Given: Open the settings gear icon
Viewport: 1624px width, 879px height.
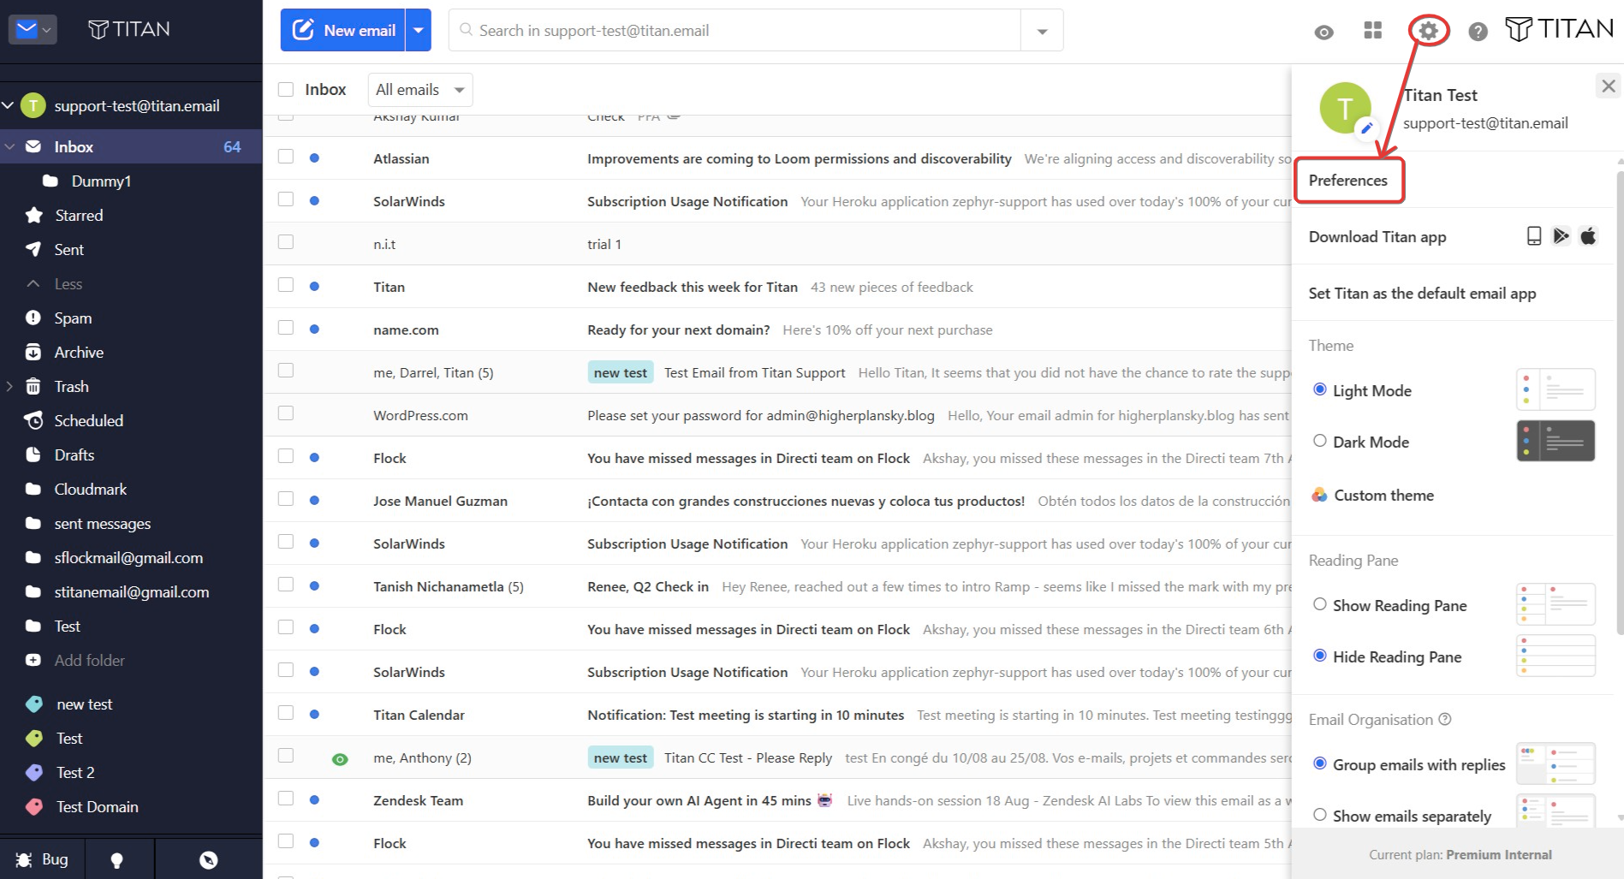Looking at the screenshot, I should click(1428, 31).
